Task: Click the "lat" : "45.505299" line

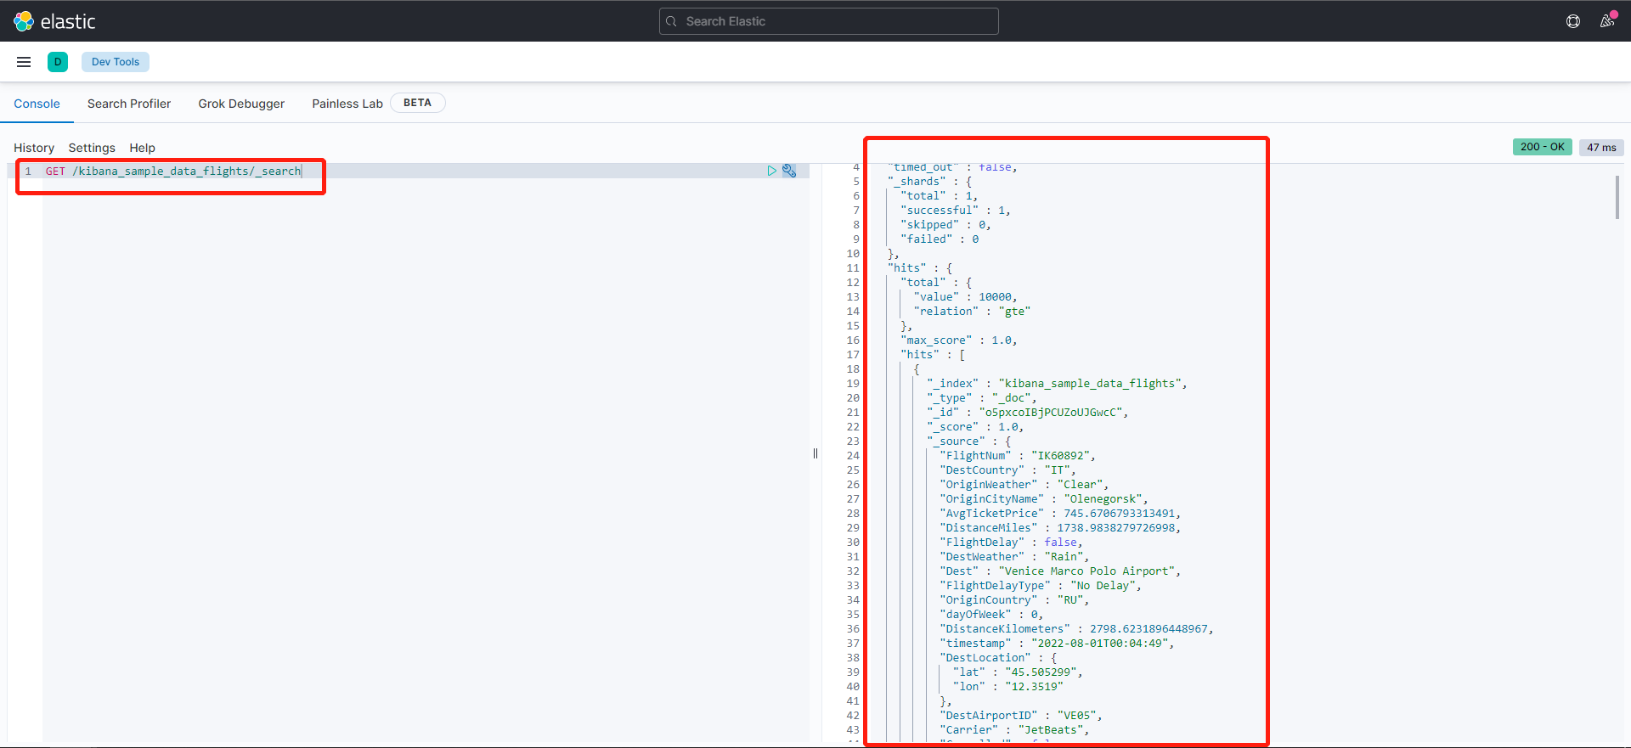Action: tap(1018, 672)
